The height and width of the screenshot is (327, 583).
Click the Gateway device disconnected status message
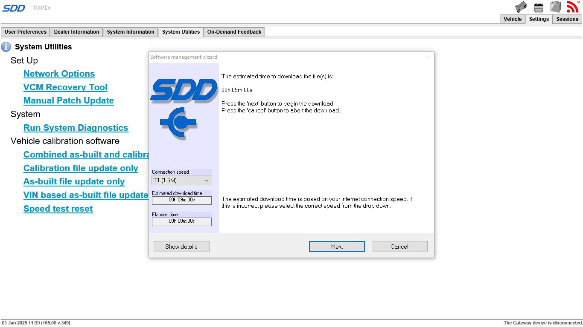[543, 323]
